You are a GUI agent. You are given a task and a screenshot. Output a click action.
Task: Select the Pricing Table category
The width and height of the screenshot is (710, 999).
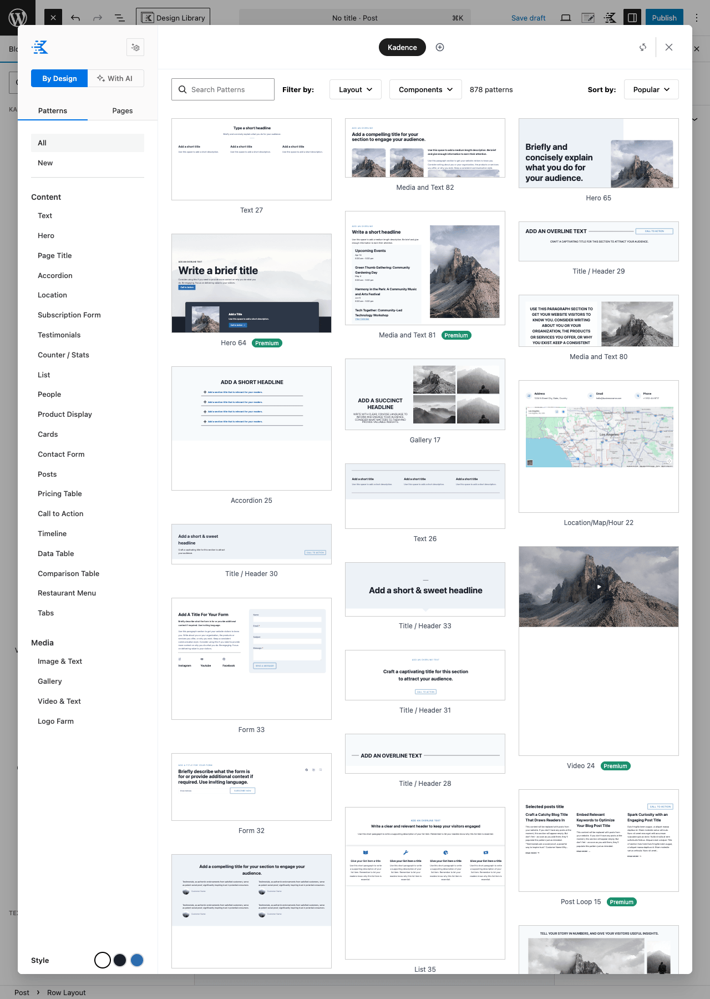point(60,493)
